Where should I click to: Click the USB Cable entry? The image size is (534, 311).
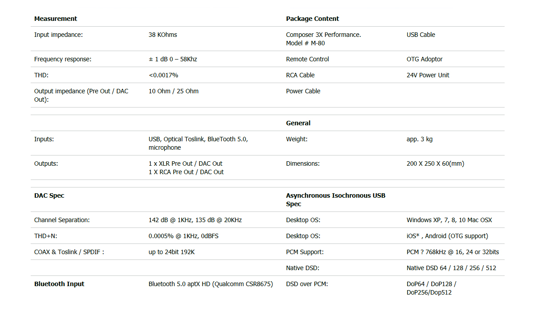(421, 35)
